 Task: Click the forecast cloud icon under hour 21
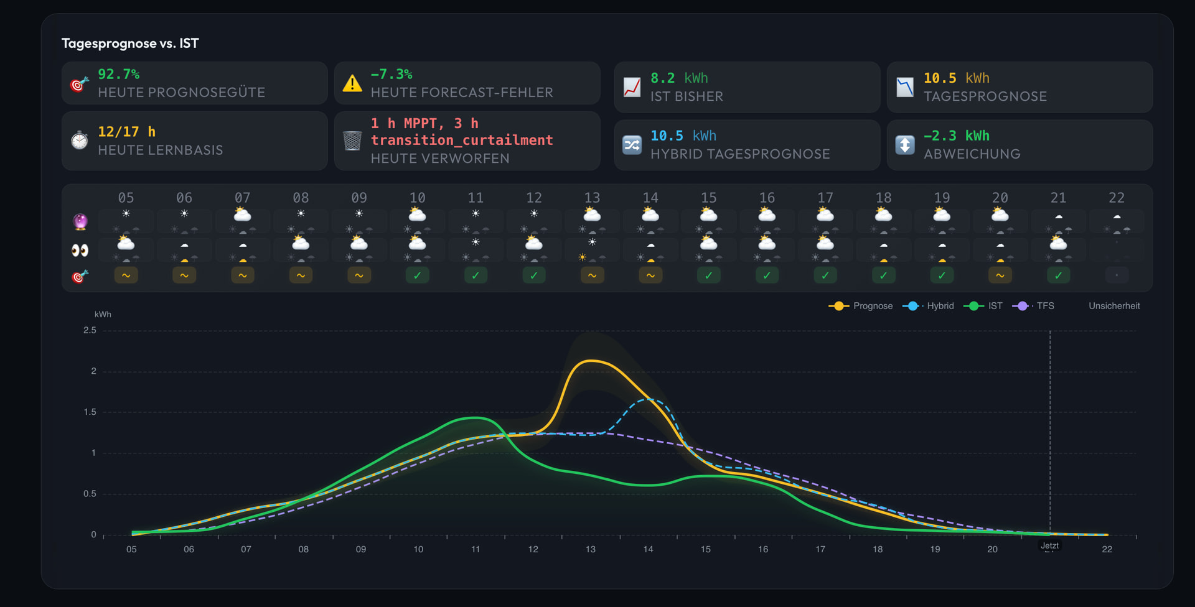point(1059,216)
